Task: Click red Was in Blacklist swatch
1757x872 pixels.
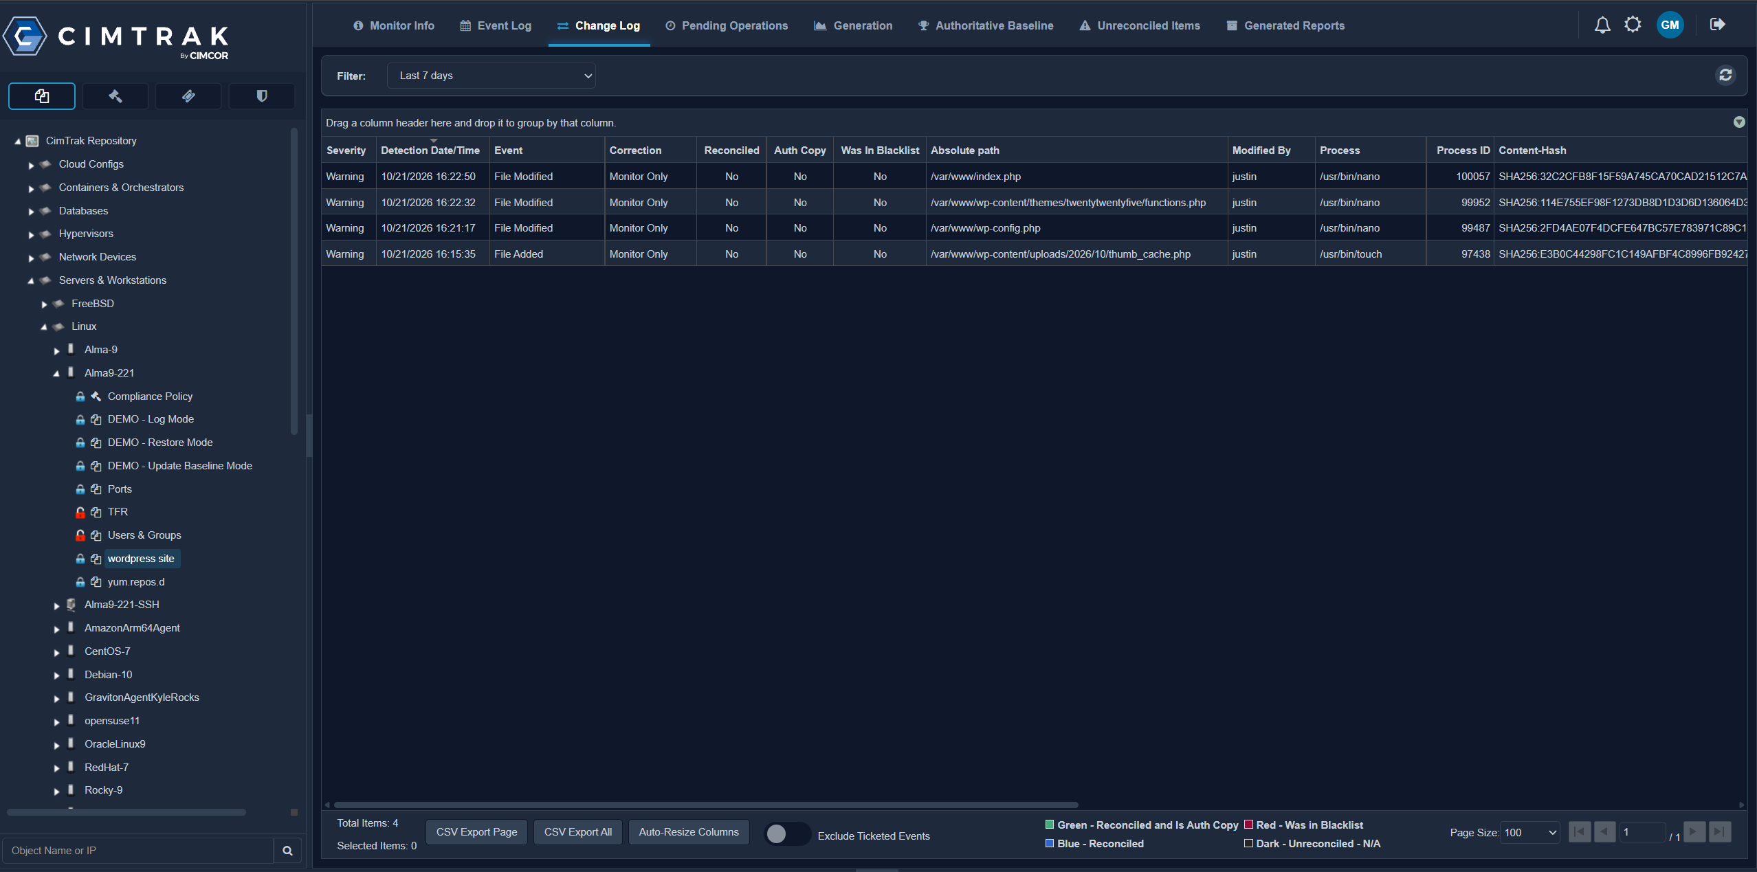Action: [x=1248, y=825]
